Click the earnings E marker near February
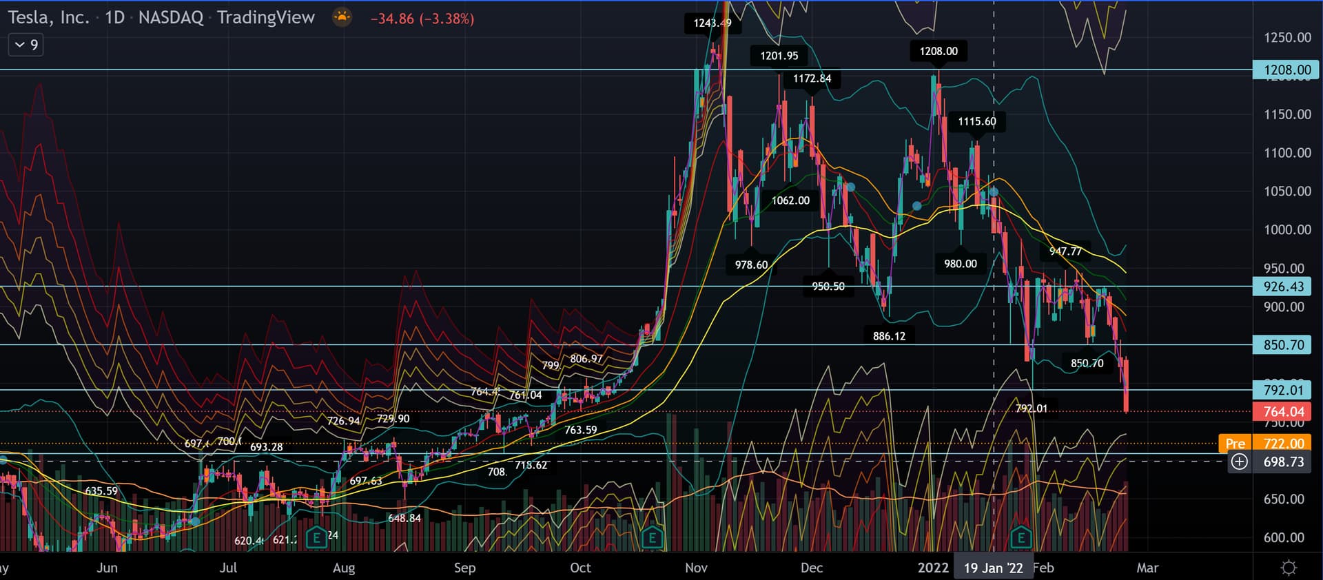Screen dimensions: 1323x580 tap(1021, 537)
